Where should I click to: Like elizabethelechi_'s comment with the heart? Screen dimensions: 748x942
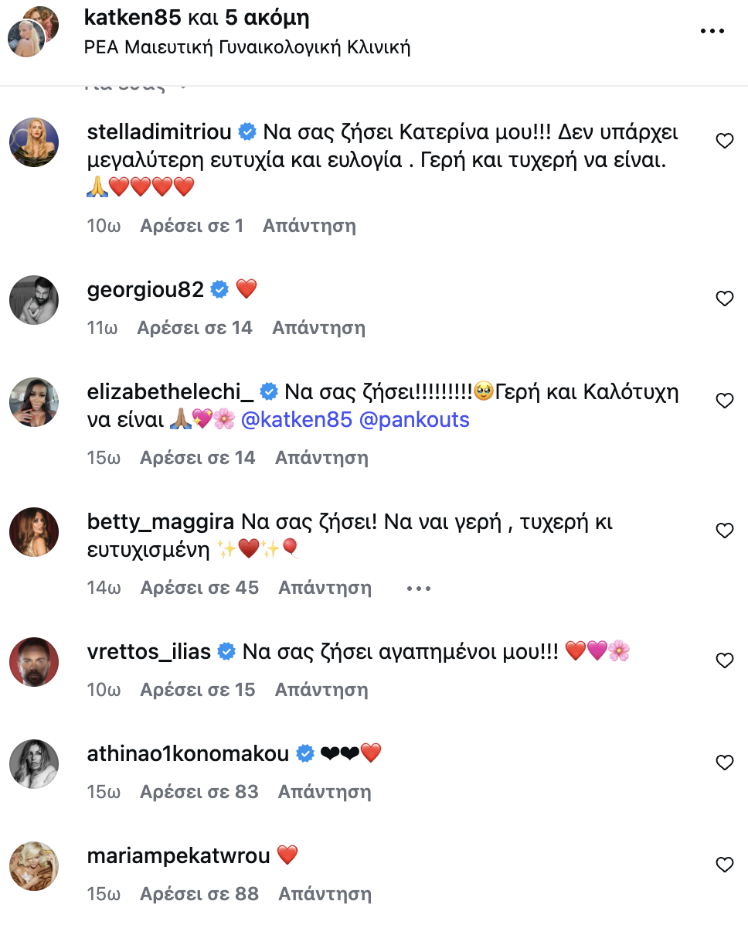pyautogui.click(x=724, y=401)
